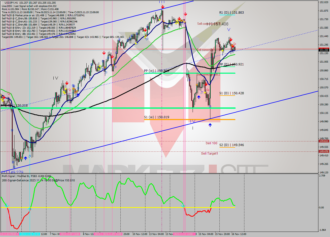
Task: Select the R1 (D) | 151.803 pivot label
Action: pyautogui.click(x=232, y=12)
